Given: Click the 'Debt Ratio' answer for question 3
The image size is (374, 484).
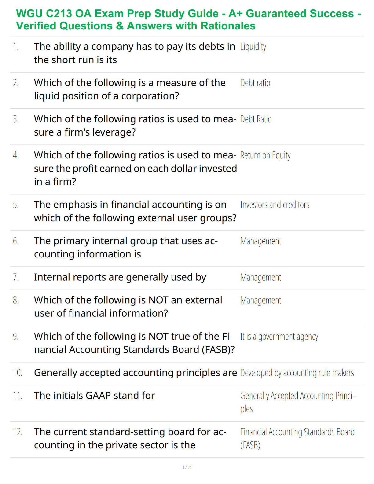Looking at the screenshot, I should (256, 119).
